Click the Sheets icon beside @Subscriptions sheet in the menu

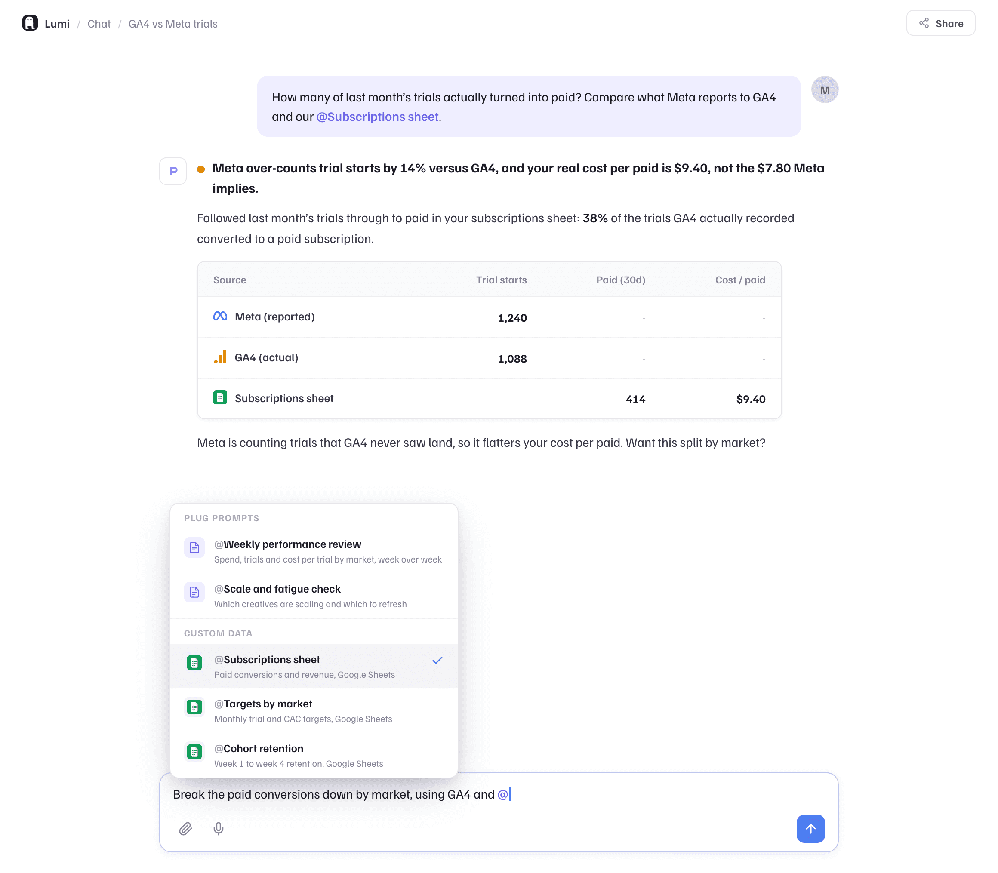tap(194, 663)
